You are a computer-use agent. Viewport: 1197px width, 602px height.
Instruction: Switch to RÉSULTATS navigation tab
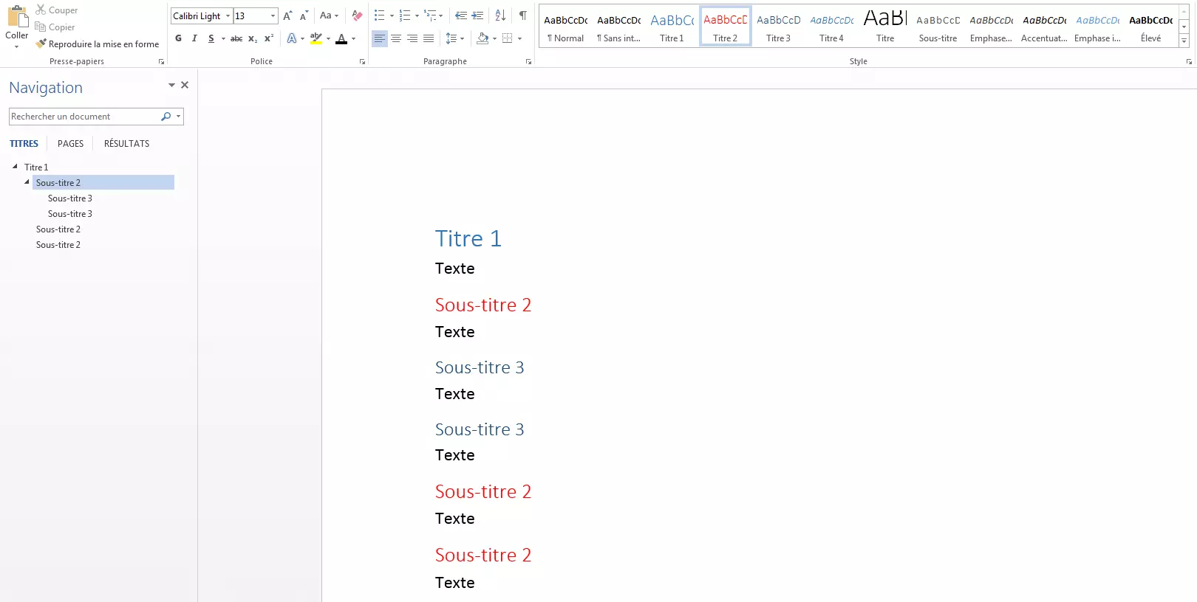point(127,144)
